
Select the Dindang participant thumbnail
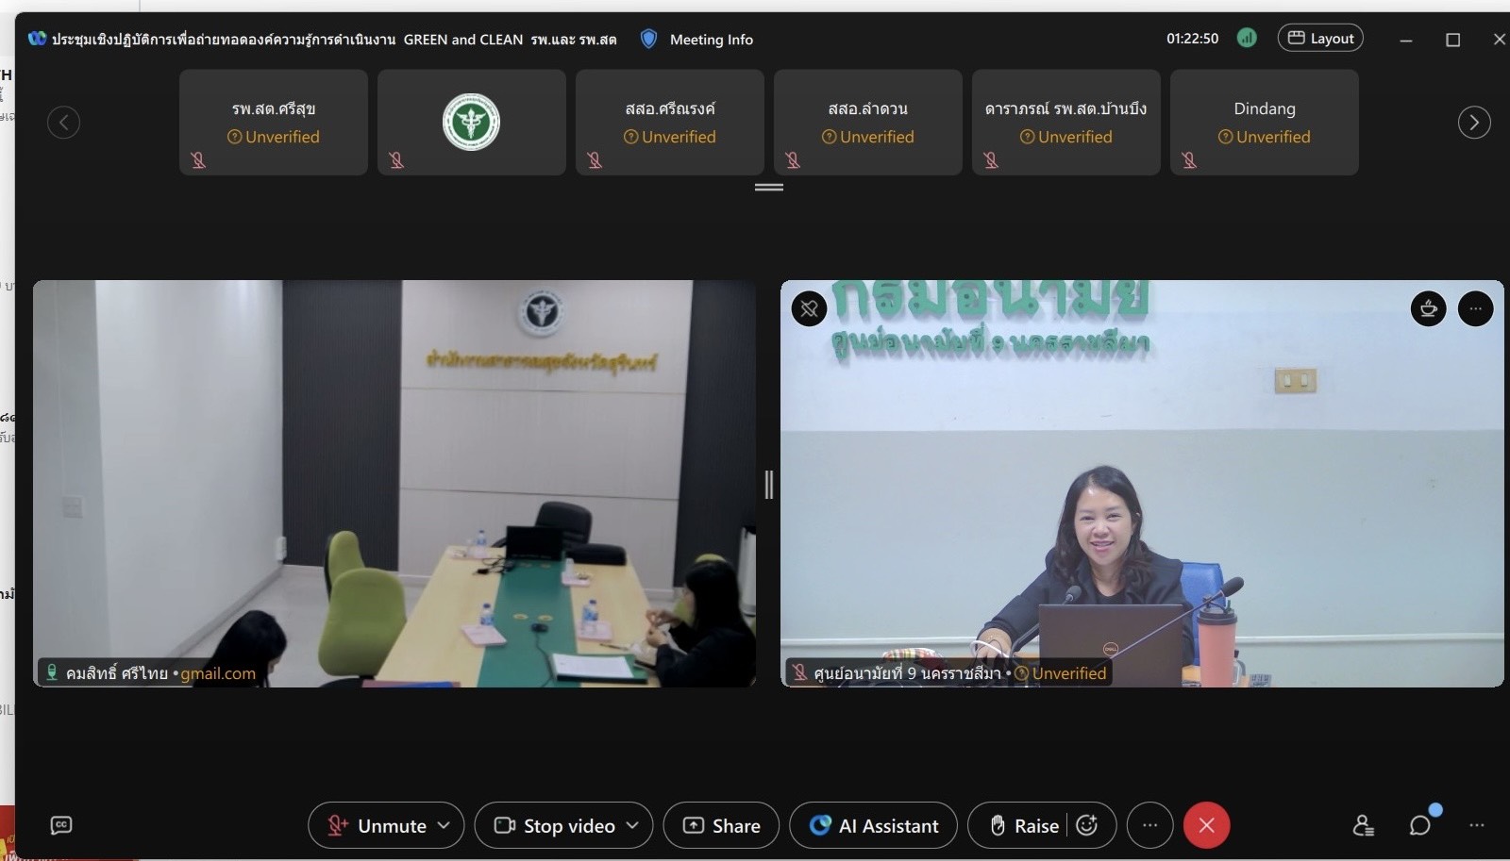(1264, 122)
